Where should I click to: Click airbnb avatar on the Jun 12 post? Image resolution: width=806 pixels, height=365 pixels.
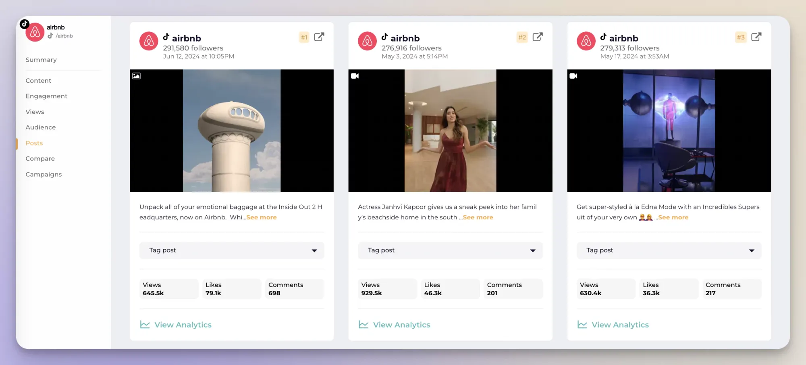pyautogui.click(x=149, y=41)
